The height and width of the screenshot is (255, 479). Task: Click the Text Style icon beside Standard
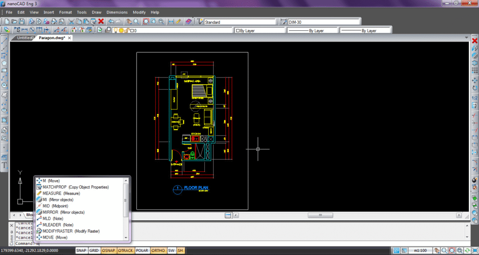pos(200,21)
